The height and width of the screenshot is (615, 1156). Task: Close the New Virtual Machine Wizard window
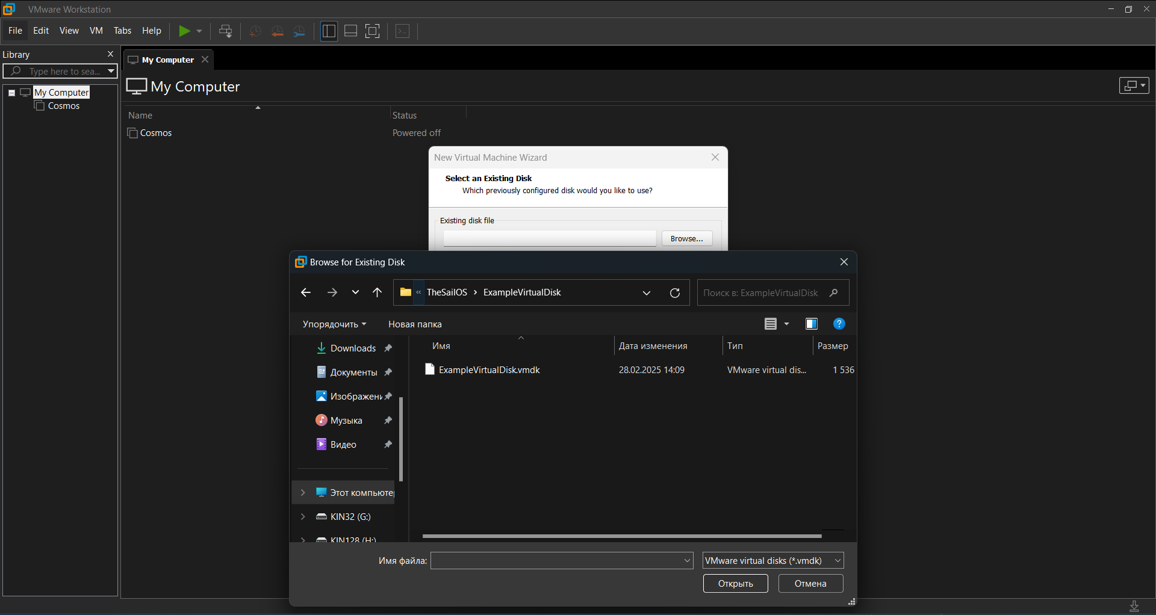click(715, 157)
